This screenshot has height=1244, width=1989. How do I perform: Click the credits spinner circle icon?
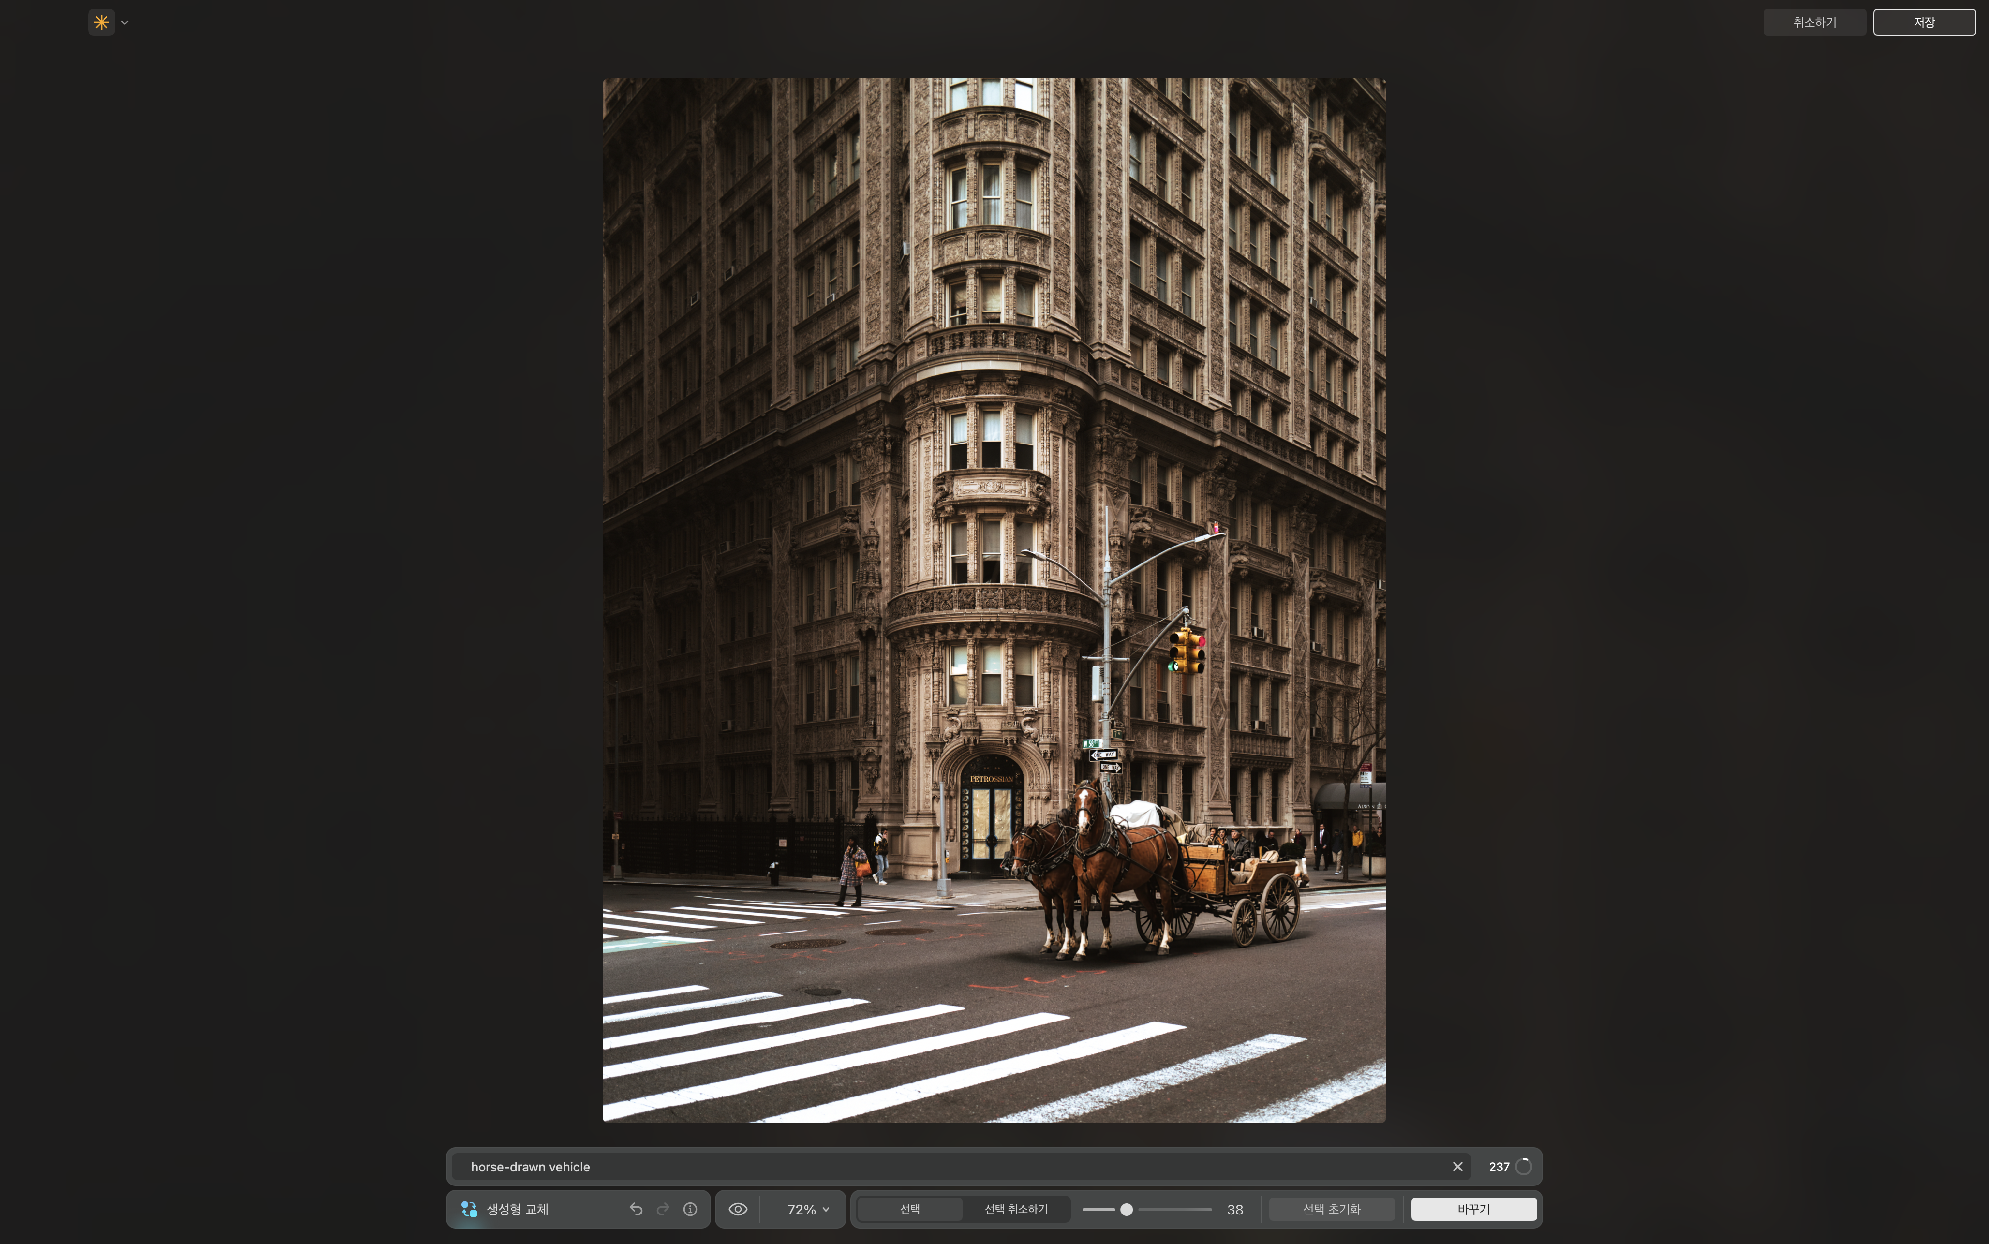click(x=1523, y=1167)
